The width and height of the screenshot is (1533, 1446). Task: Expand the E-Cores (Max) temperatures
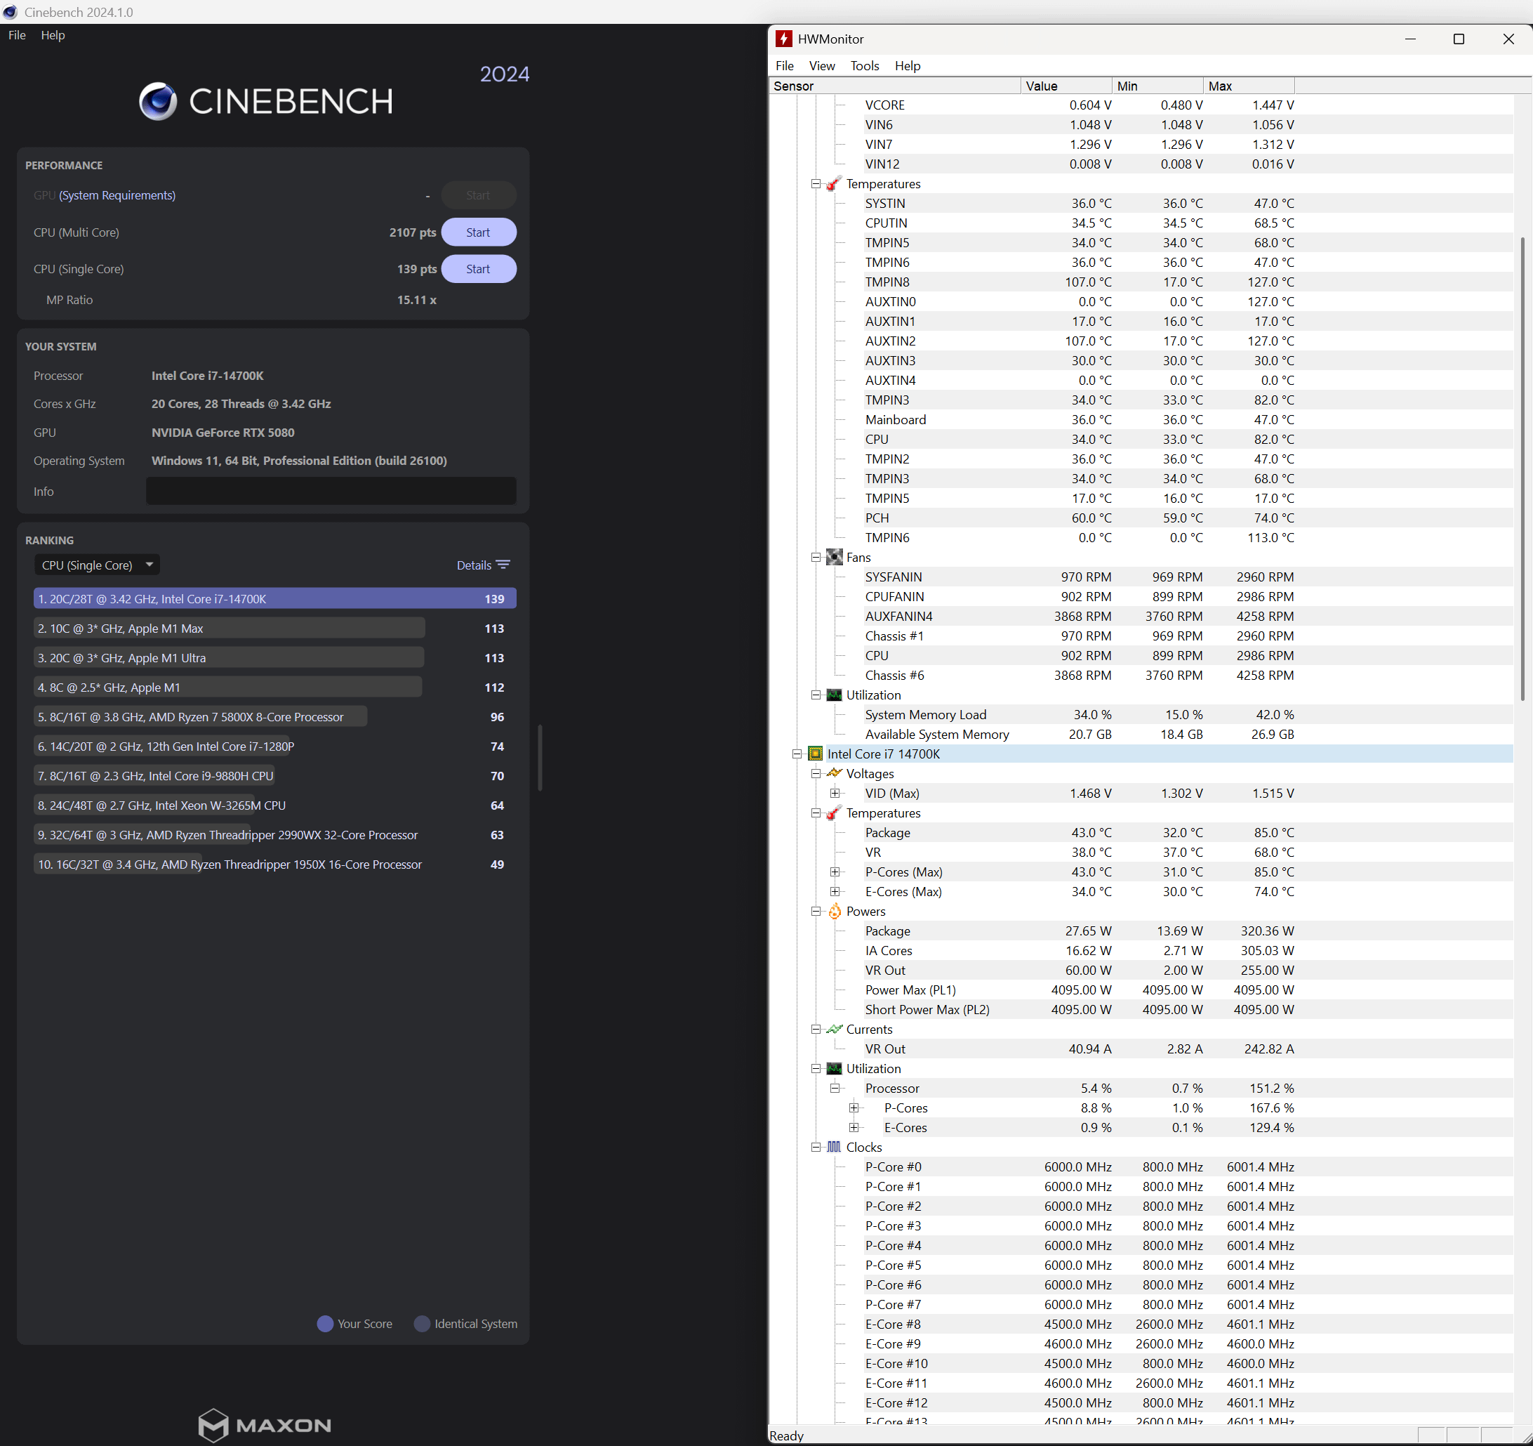[835, 891]
